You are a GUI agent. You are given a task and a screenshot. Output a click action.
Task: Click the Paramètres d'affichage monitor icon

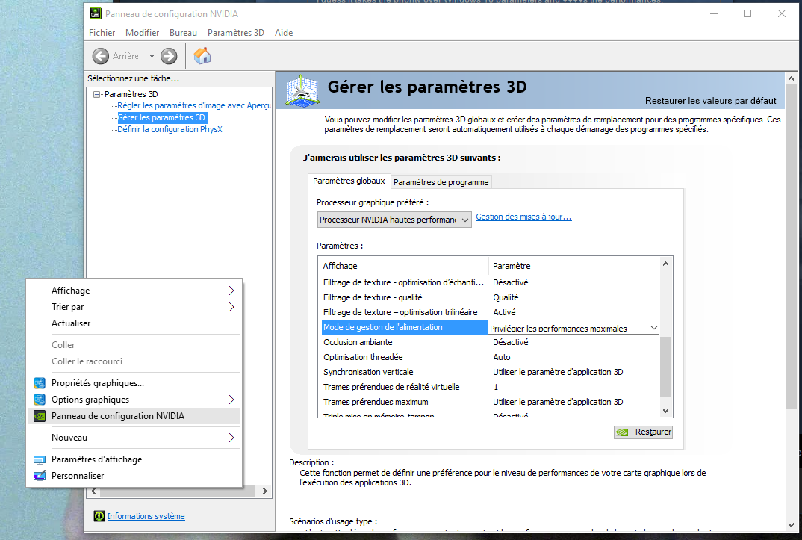point(40,459)
